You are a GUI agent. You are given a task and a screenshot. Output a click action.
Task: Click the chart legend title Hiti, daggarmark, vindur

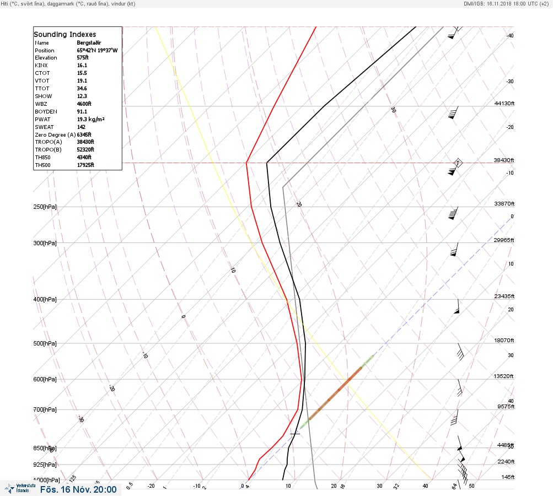pyautogui.click(x=68, y=3)
